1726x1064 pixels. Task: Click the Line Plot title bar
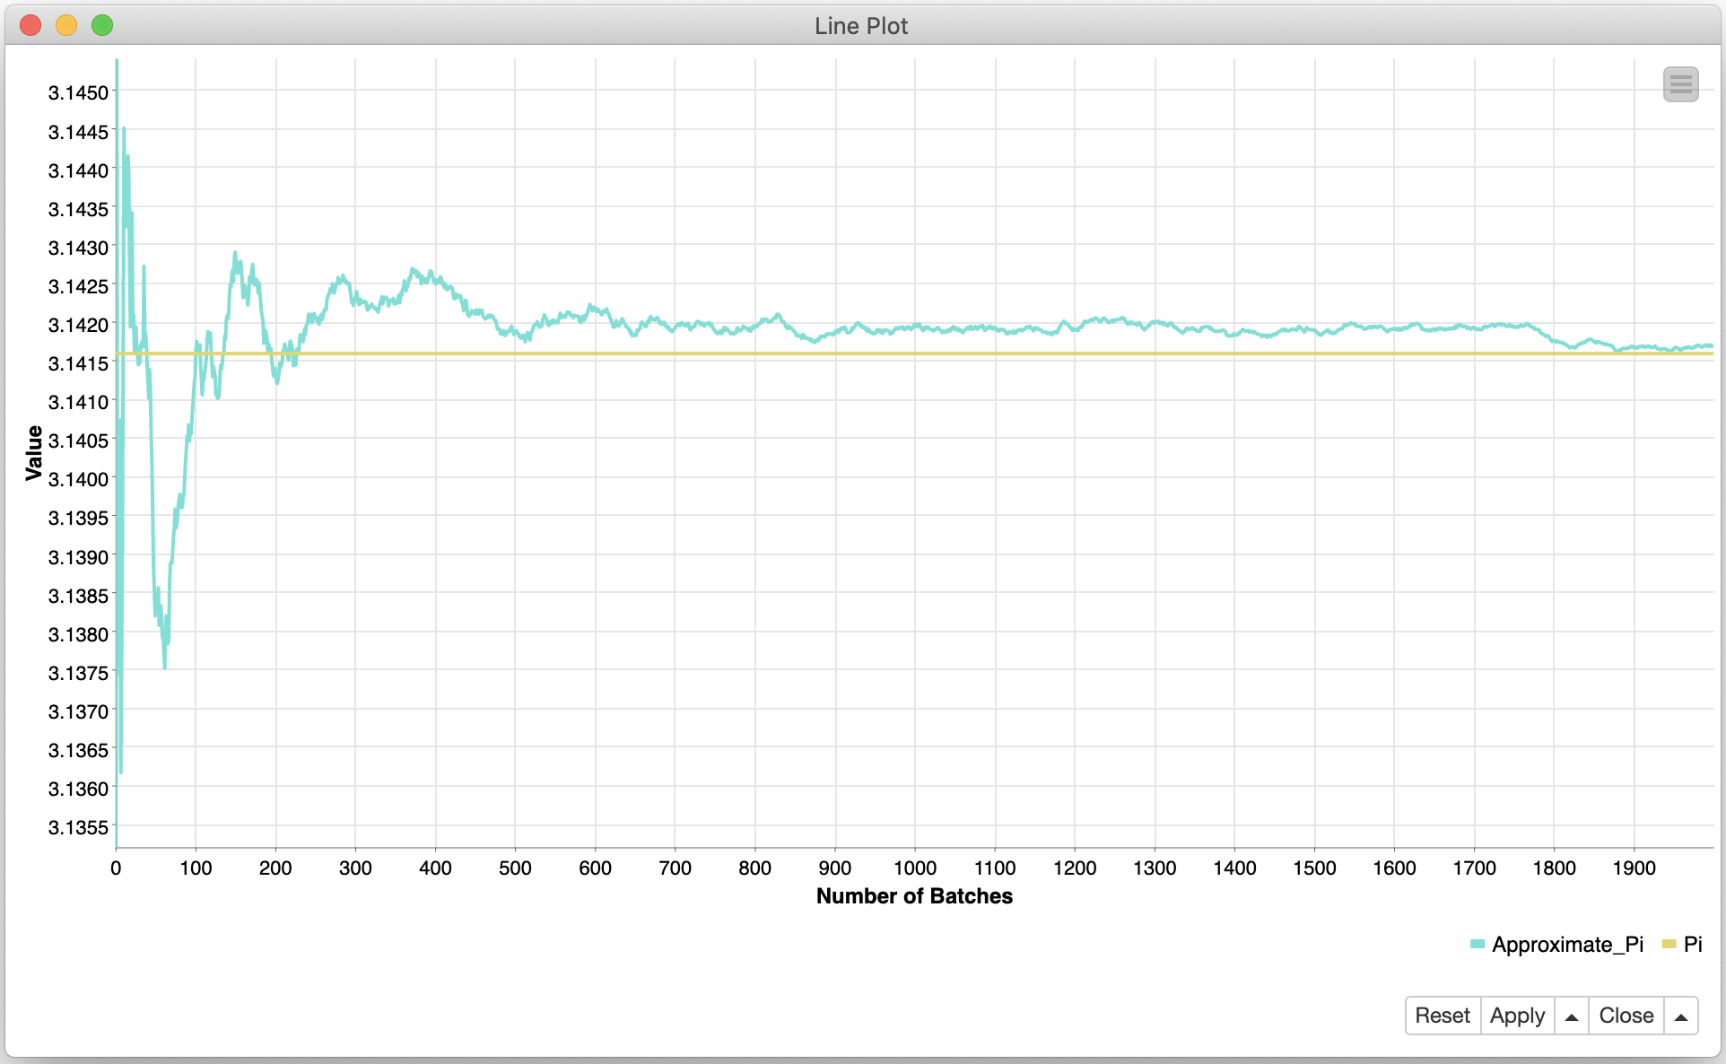click(x=861, y=26)
